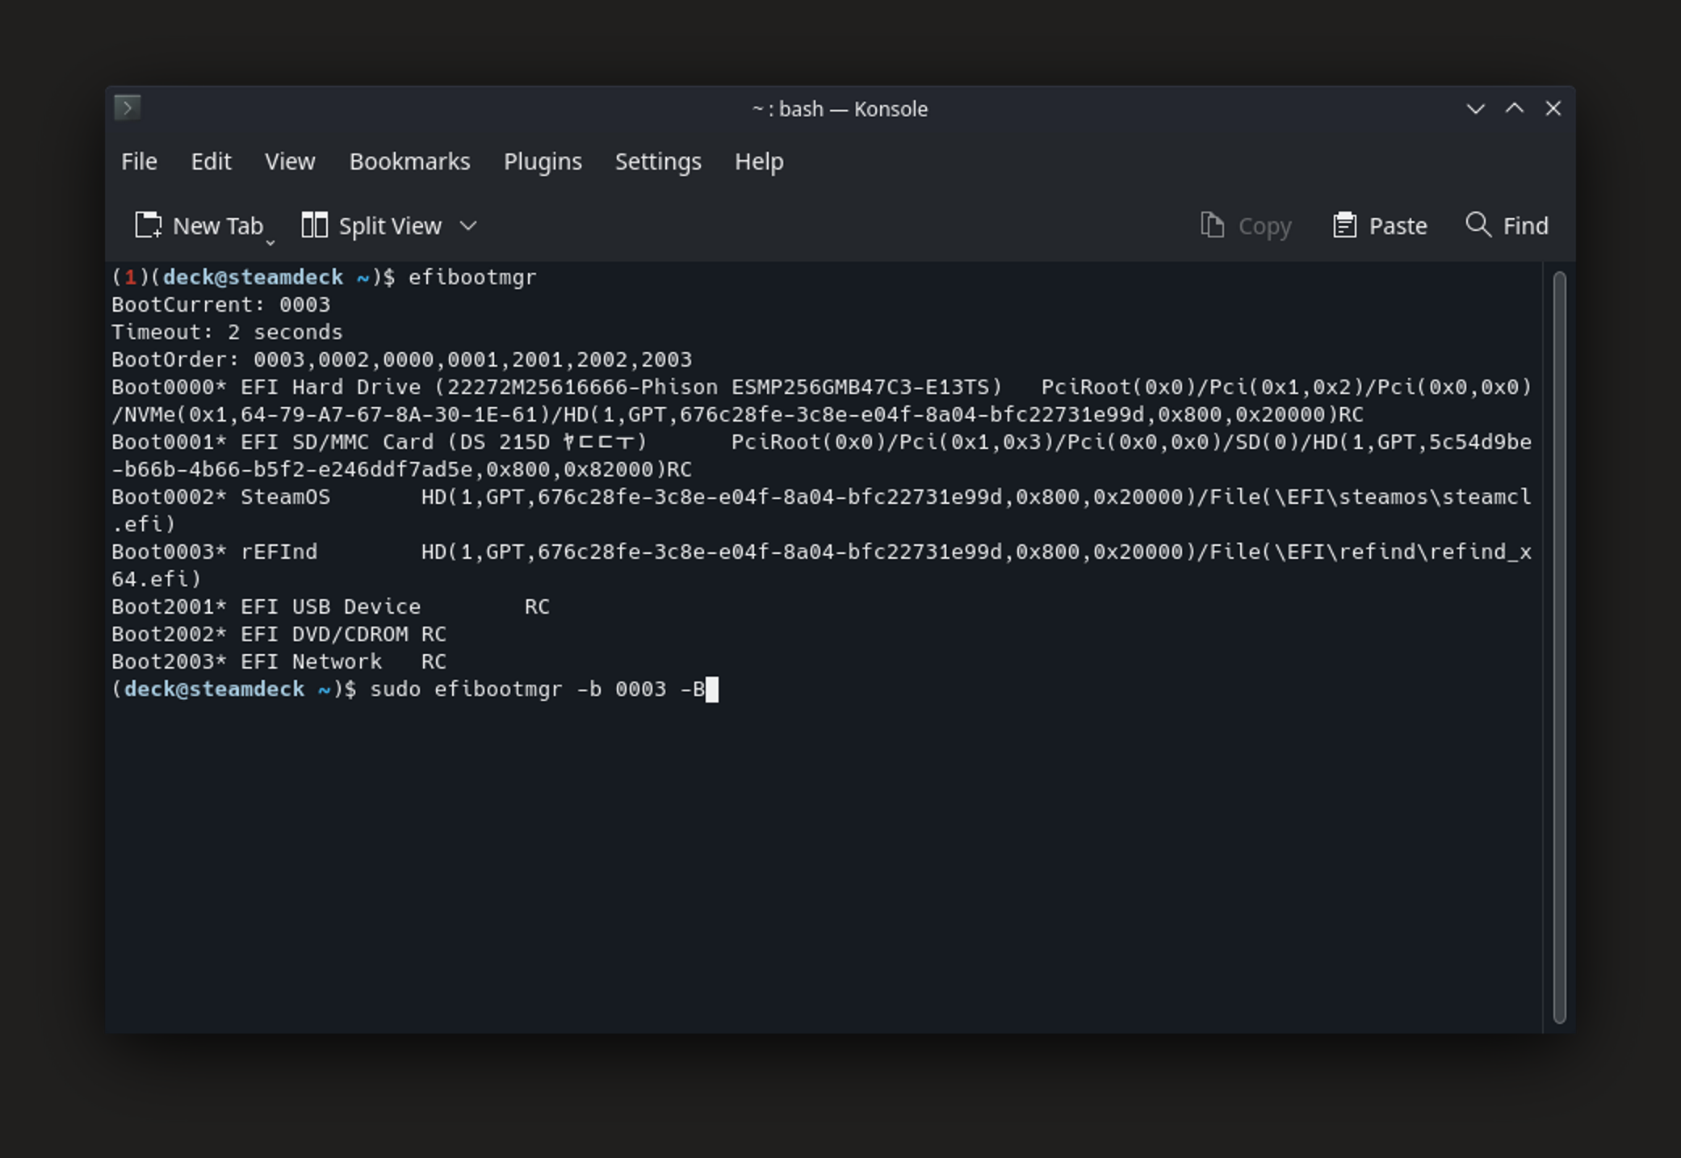
Task: Open the File menu
Action: [139, 162]
